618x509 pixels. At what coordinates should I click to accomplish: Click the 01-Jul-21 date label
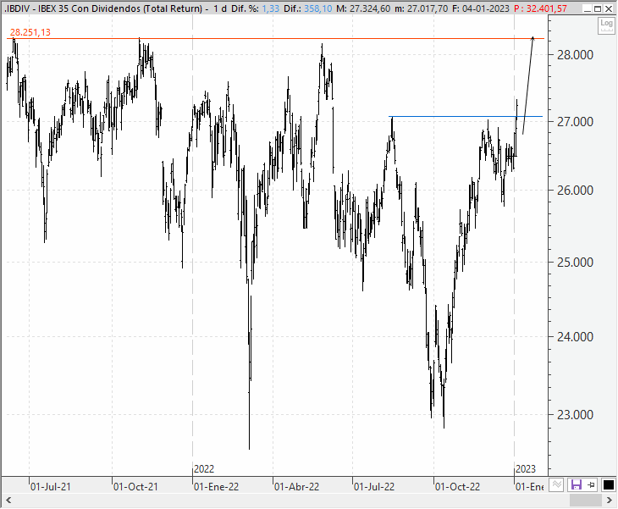click(51, 487)
